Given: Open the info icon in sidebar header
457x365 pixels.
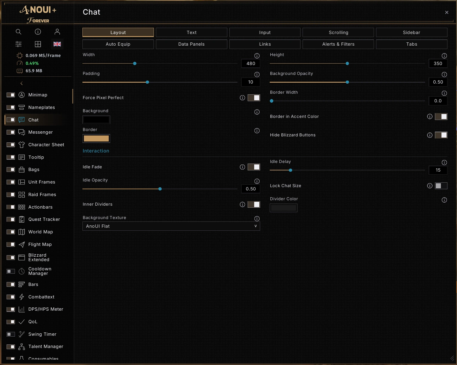Looking at the screenshot, I should (38, 32).
